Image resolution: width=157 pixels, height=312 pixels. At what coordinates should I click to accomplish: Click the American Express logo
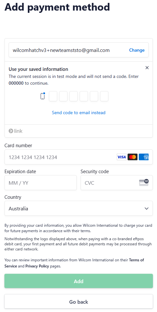144,157
